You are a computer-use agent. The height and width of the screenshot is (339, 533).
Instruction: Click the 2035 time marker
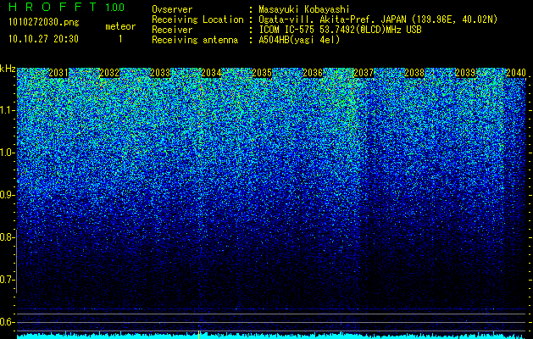262,73
